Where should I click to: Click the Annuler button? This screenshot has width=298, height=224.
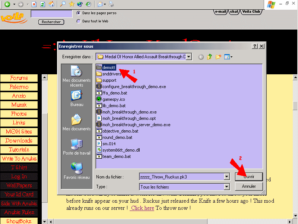point(249,186)
